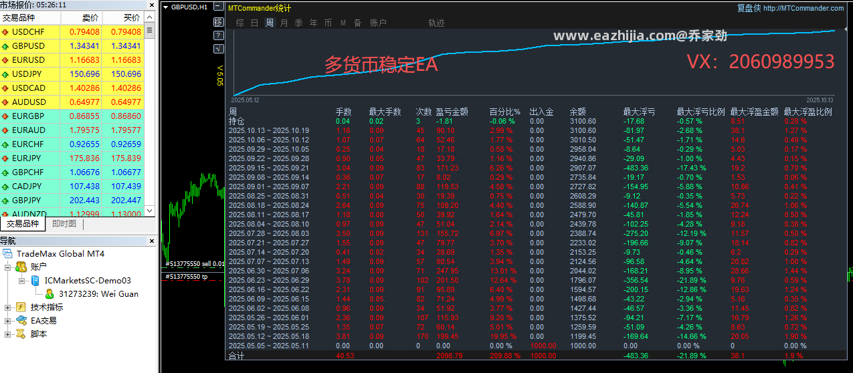Screen dimensions: 853x373
Task: Open the http://MTCommander.com link
Action: pyautogui.click(x=803, y=9)
